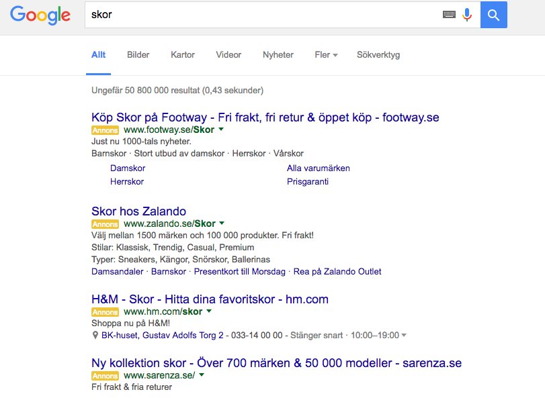
Task: Select the Allt tab
Action: 98,55
